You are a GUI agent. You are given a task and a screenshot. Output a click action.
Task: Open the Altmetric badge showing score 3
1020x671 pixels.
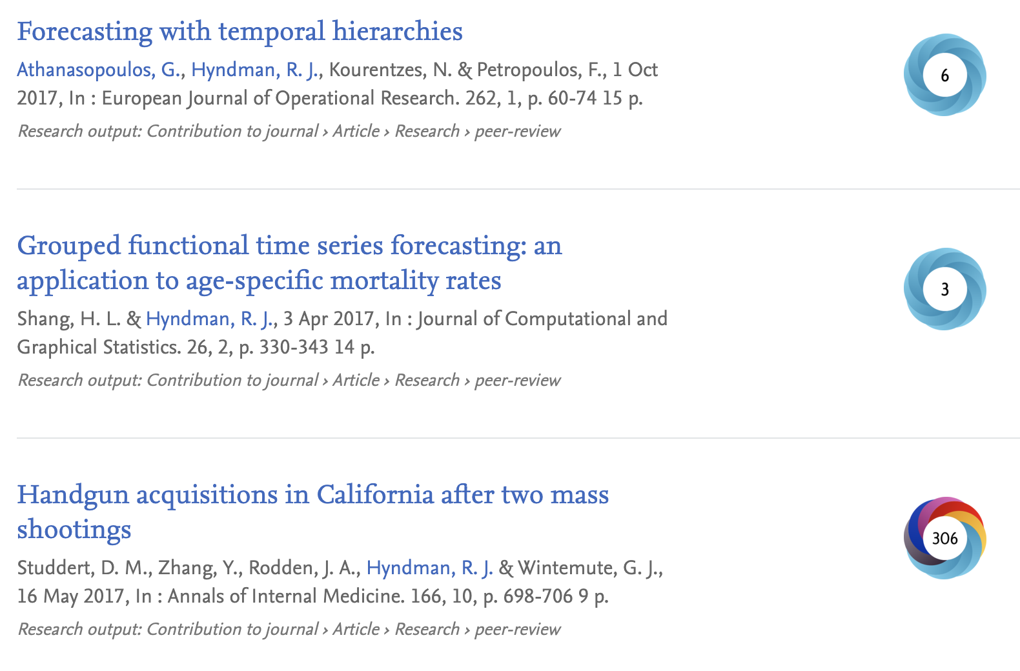tap(944, 289)
